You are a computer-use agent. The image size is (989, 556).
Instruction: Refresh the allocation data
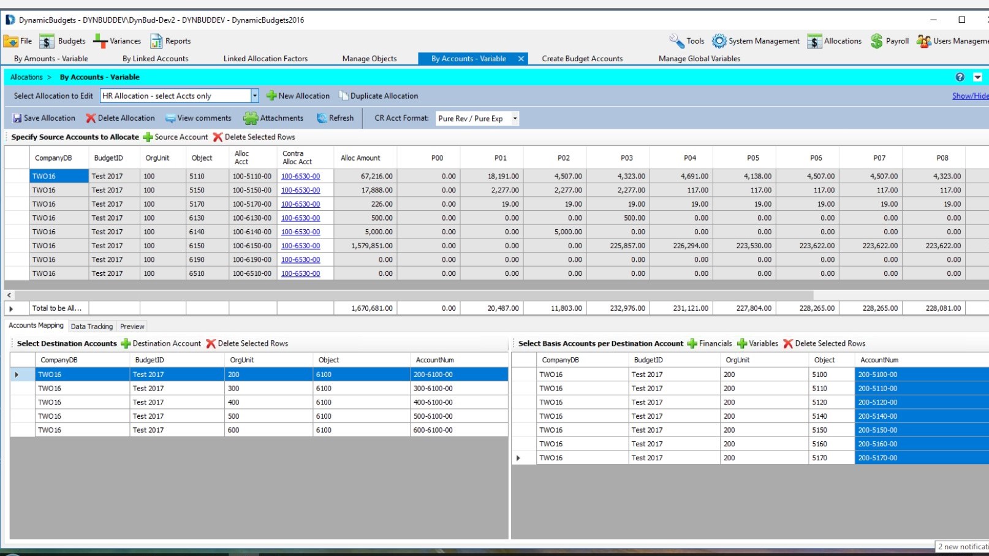pyautogui.click(x=335, y=118)
